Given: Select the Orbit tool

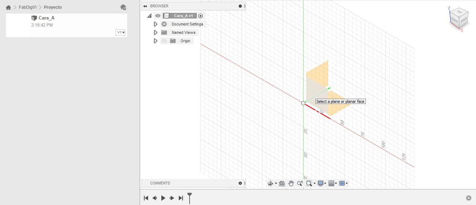Looking at the screenshot, I should click(270, 183).
